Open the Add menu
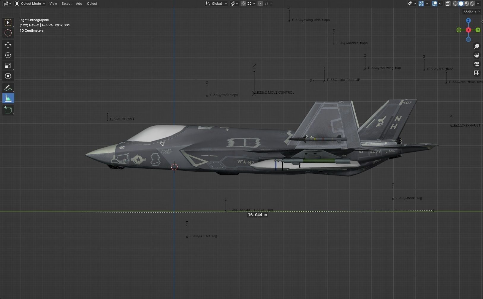Screen dimensions: 483x299 click(x=79, y=4)
